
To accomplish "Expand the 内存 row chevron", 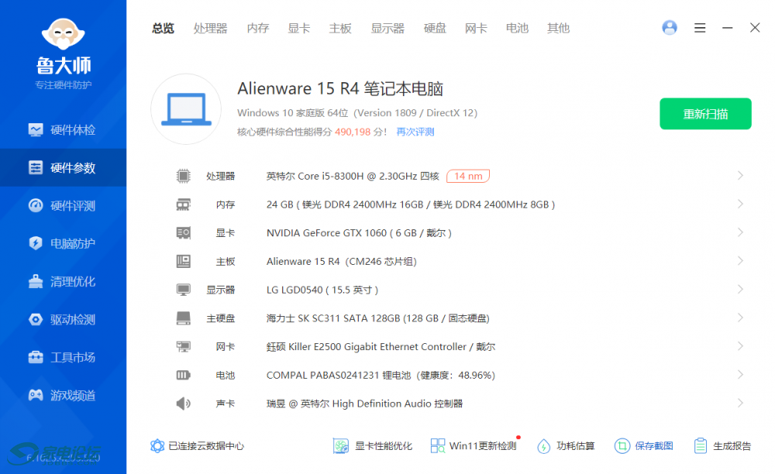I will tap(740, 204).
